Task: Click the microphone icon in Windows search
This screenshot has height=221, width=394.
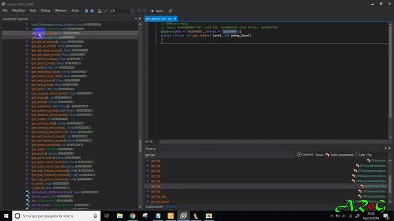Action: pos(95,215)
